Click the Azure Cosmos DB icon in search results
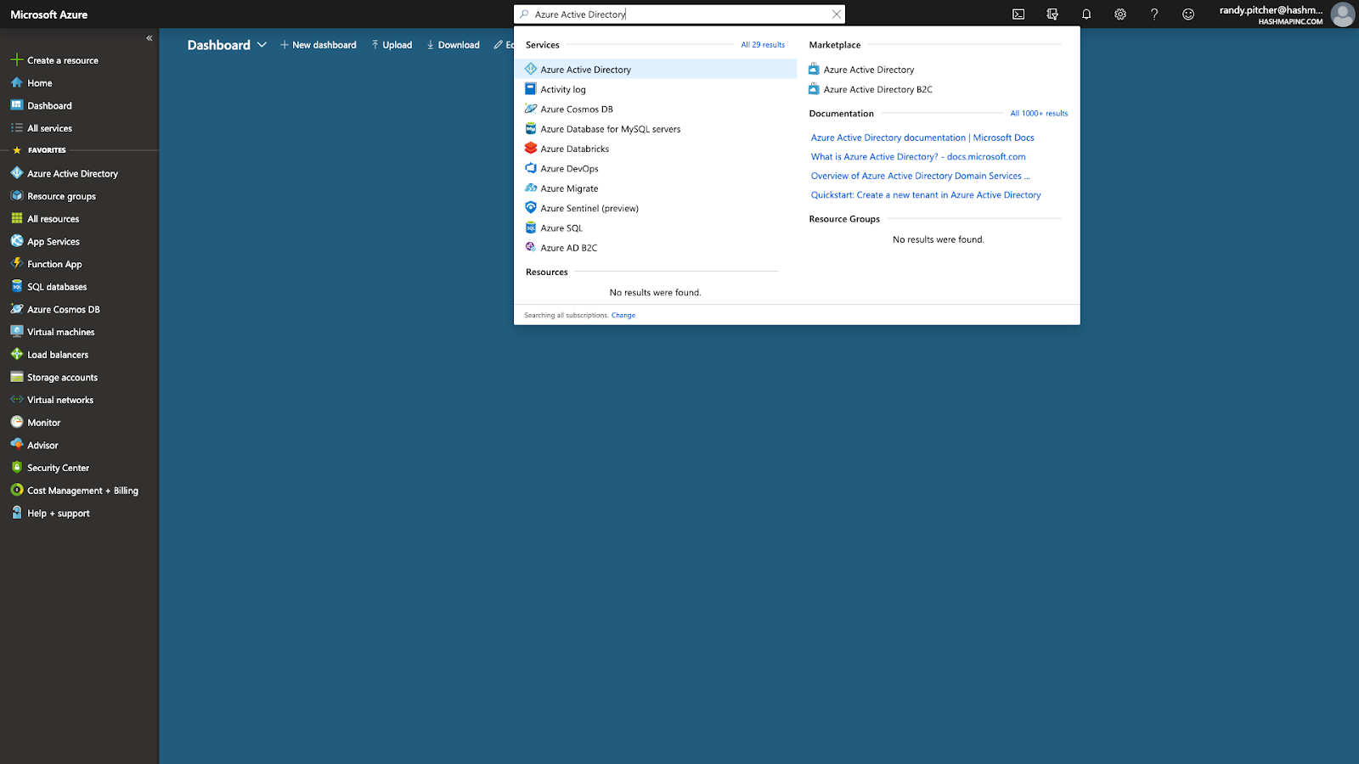Viewport: 1359px width, 764px height. [531, 109]
